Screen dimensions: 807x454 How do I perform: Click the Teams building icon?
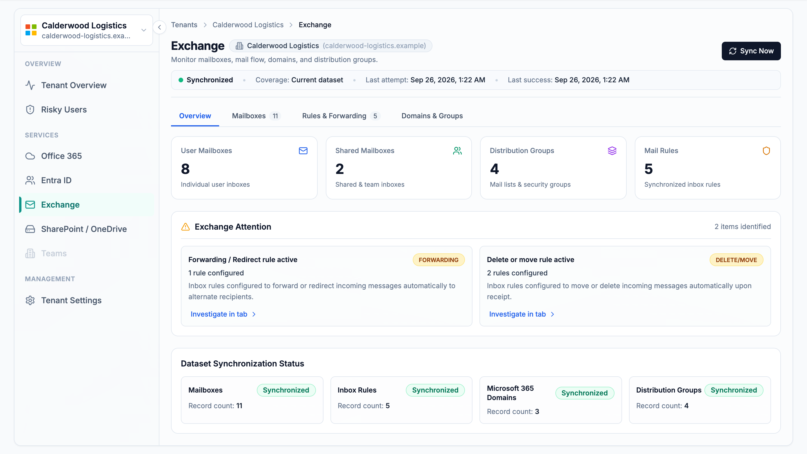point(30,253)
